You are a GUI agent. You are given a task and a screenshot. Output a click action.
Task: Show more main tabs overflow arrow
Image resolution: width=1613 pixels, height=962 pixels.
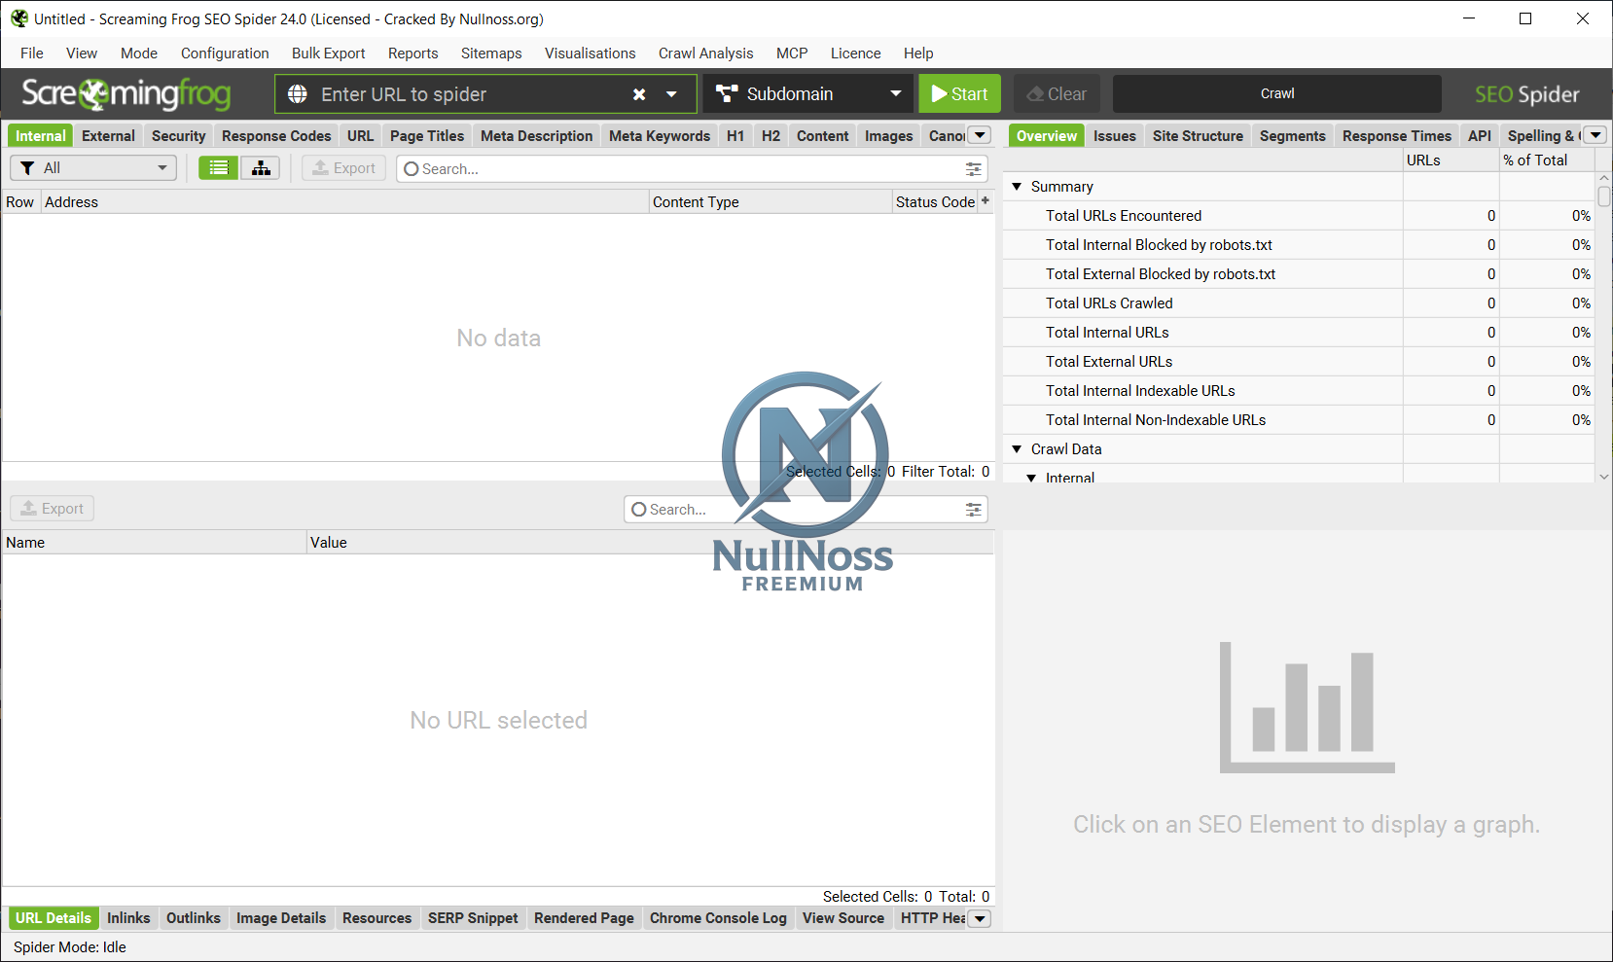point(981,135)
